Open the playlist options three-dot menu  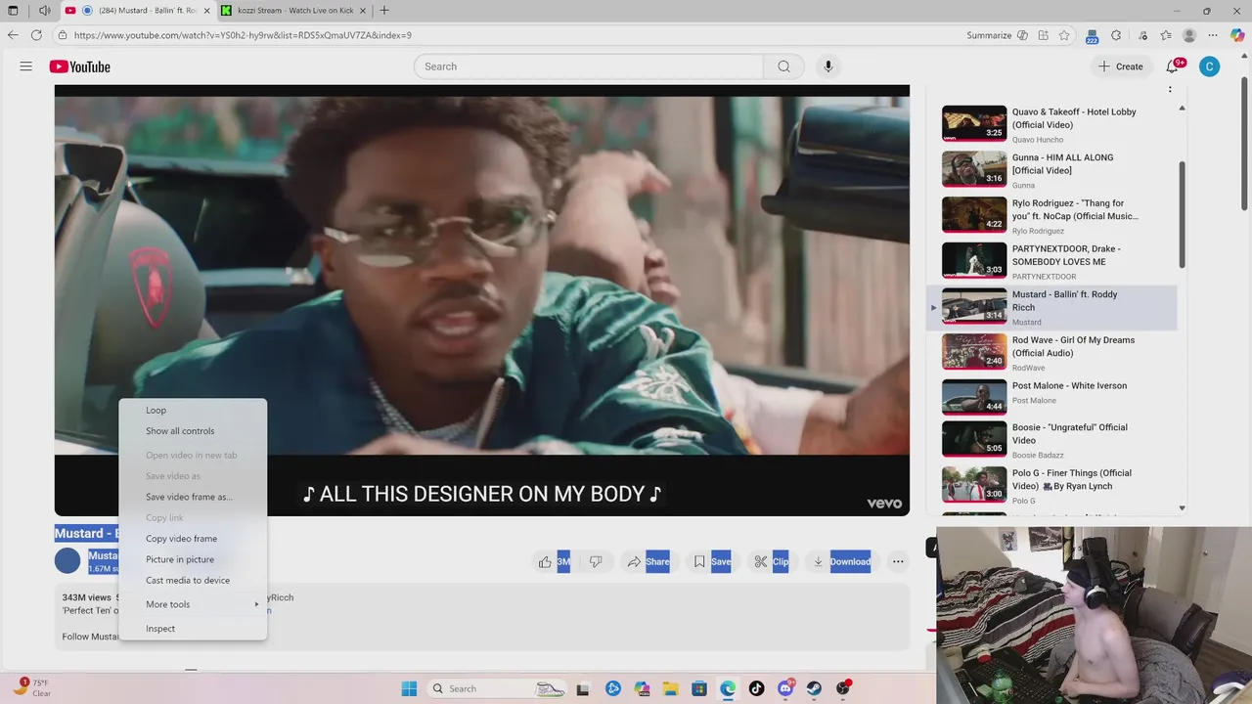click(x=1170, y=89)
